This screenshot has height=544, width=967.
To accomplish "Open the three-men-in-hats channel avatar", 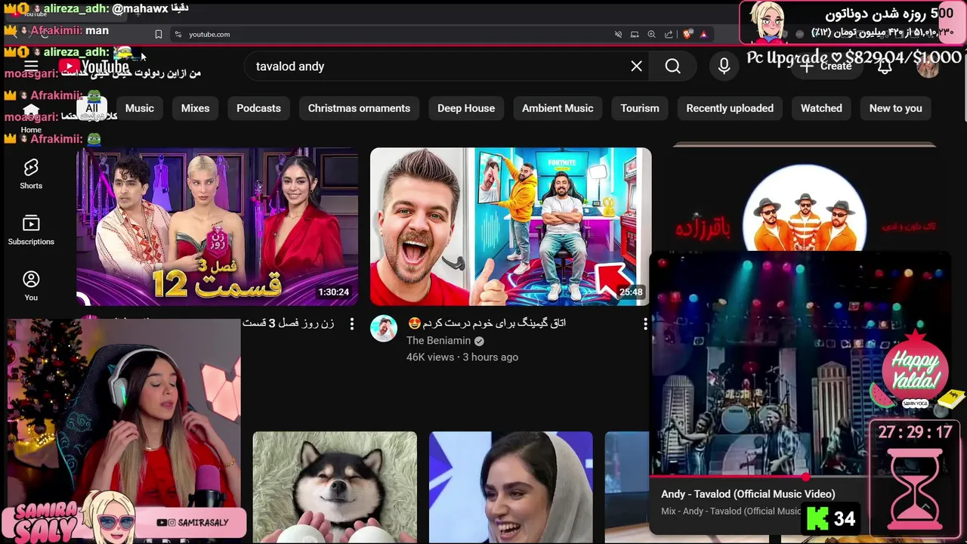I will 805,208.
